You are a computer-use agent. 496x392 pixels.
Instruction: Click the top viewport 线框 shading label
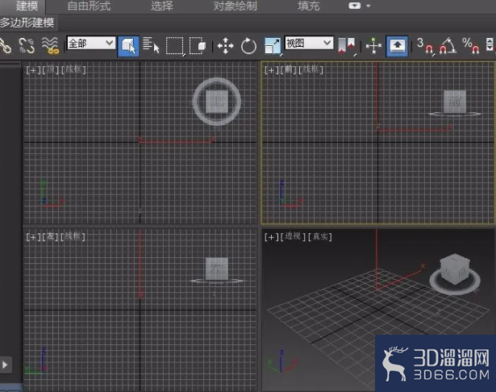pyautogui.click(x=73, y=69)
